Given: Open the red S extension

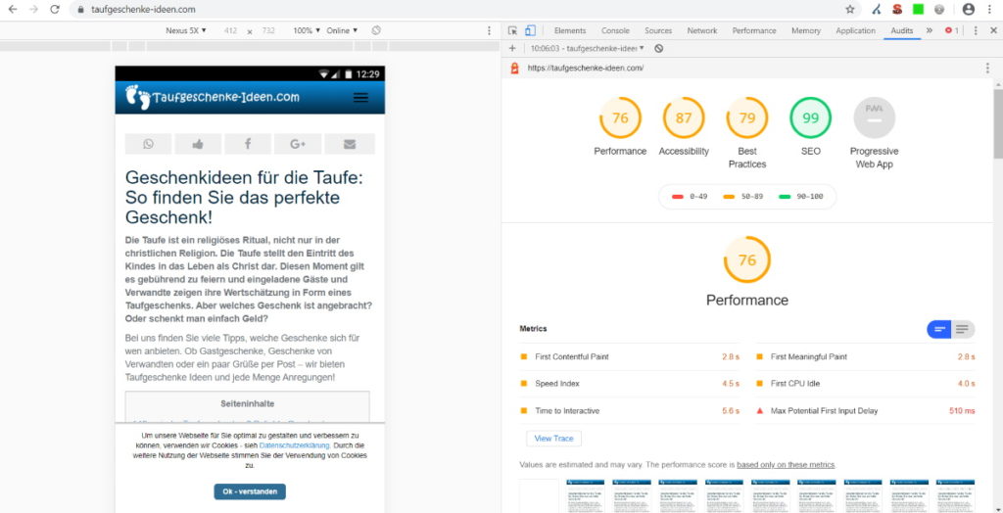Looking at the screenshot, I should click(x=898, y=10).
